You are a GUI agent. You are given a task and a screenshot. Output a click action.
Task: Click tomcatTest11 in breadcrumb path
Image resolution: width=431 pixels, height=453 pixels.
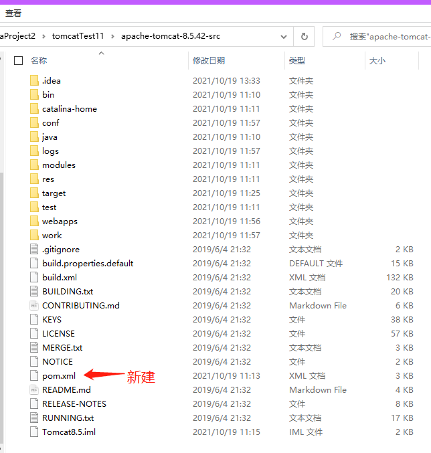[x=77, y=36]
